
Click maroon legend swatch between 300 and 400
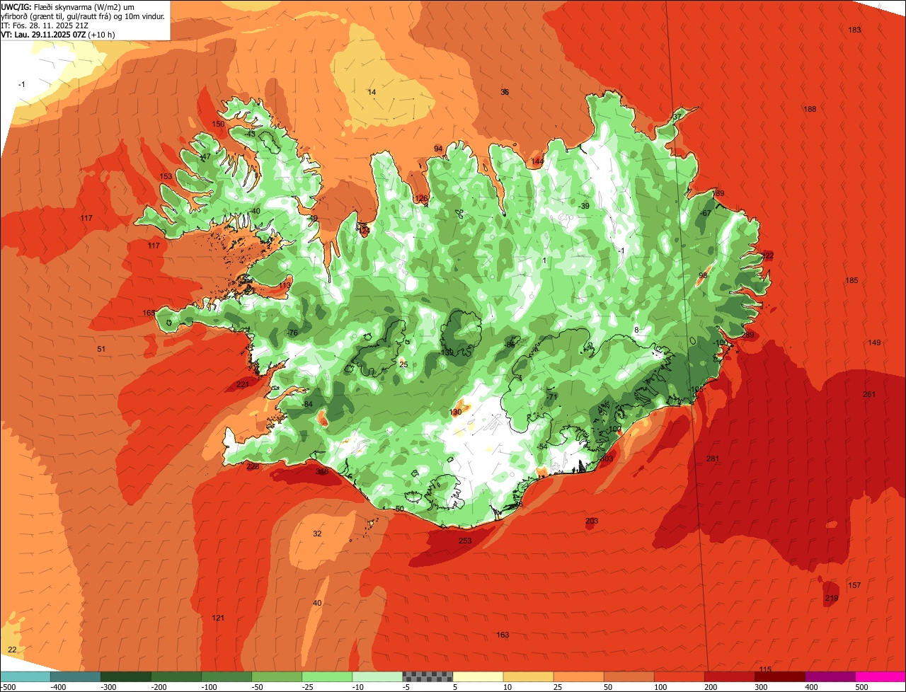[779, 676]
